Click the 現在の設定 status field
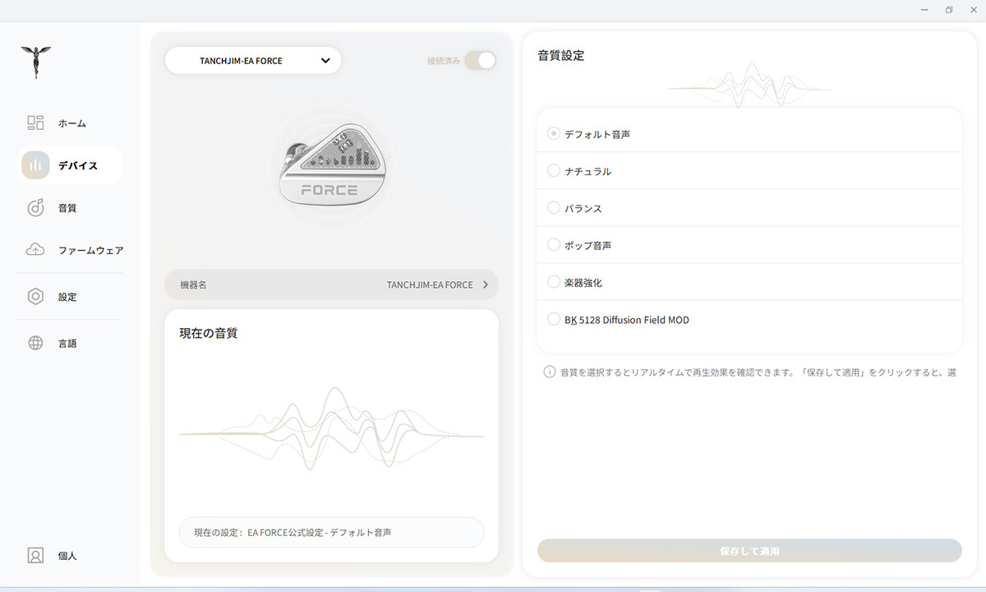 pos(331,532)
